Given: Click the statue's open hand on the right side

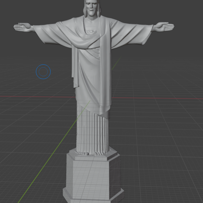Looking at the screenshot, I should 163,27.
